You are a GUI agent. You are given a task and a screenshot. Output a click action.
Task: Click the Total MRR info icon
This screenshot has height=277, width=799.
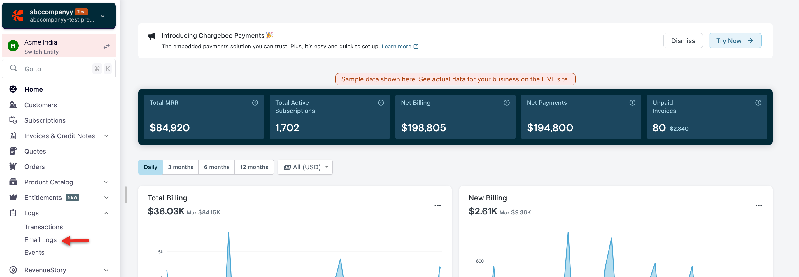point(255,102)
